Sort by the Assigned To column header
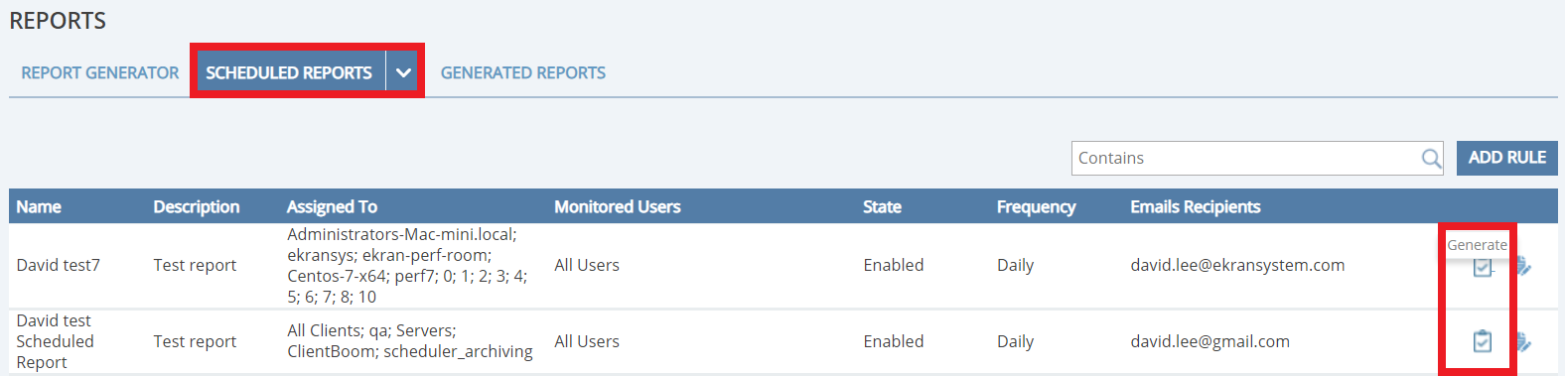This screenshot has width=1565, height=376. tap(332, 206)
